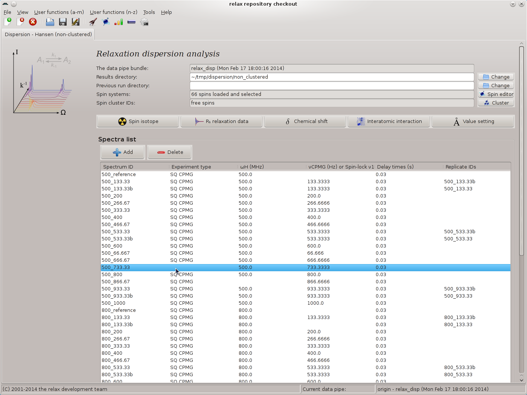Screen dimensions: 527x395
Task: Click the Cluster button
Action: (496, 103)
